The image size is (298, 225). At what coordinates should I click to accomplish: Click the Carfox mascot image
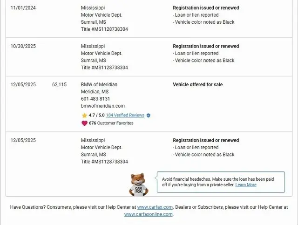[x=138, y=184]
